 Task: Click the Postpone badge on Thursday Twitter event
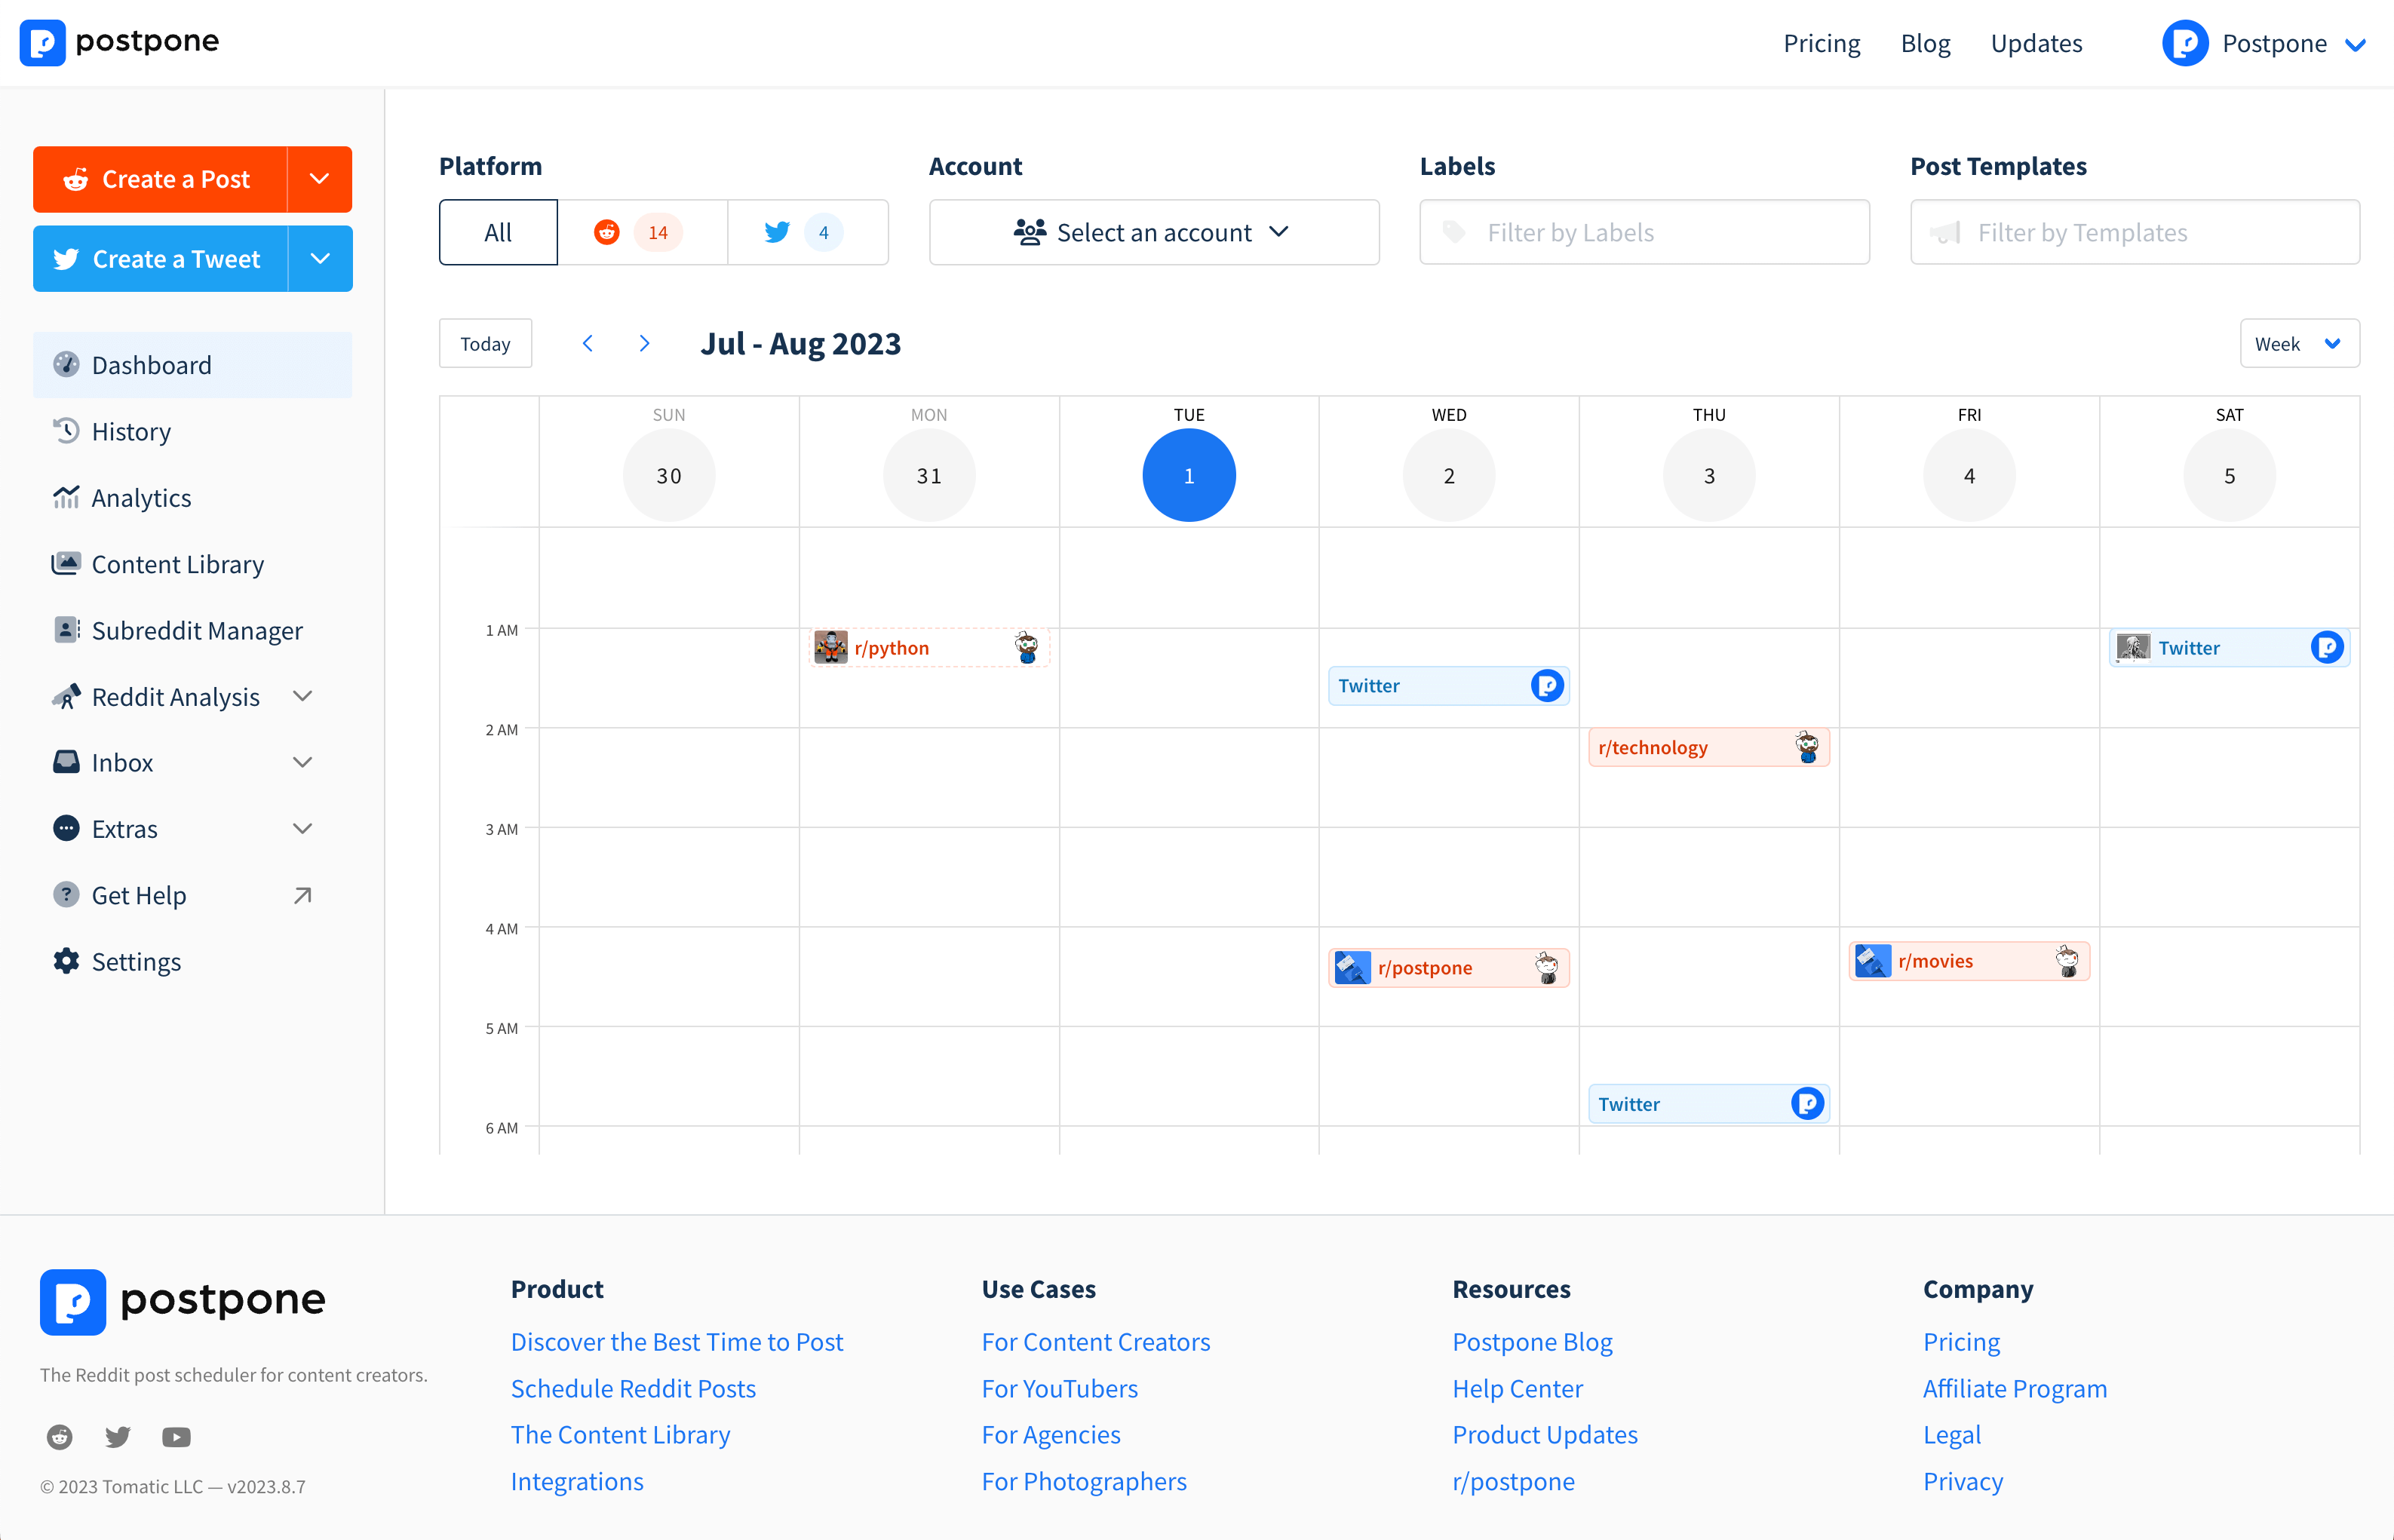coord(1807,1104)
